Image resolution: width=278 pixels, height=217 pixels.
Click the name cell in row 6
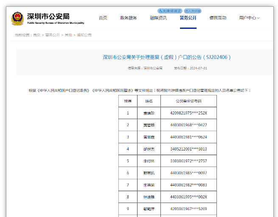pyautogui.click(x=149, y=173)
